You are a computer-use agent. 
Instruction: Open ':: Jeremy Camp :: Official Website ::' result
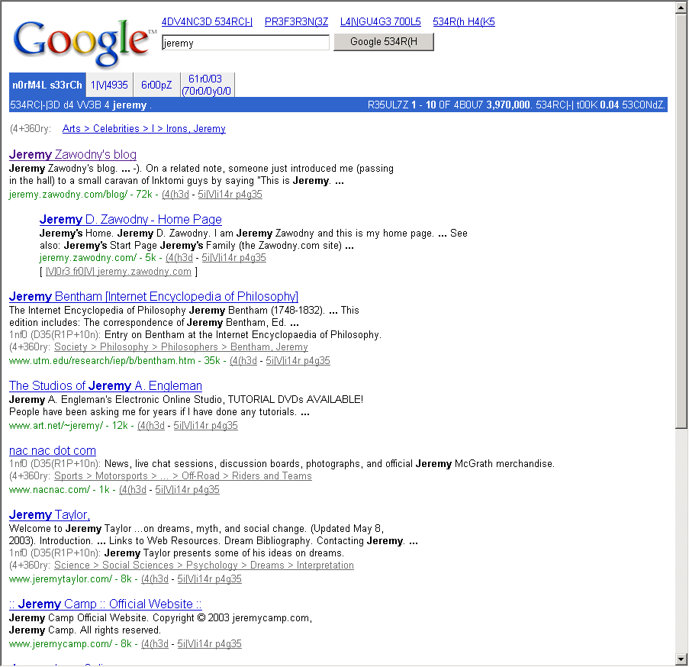[x=105, y=604]
